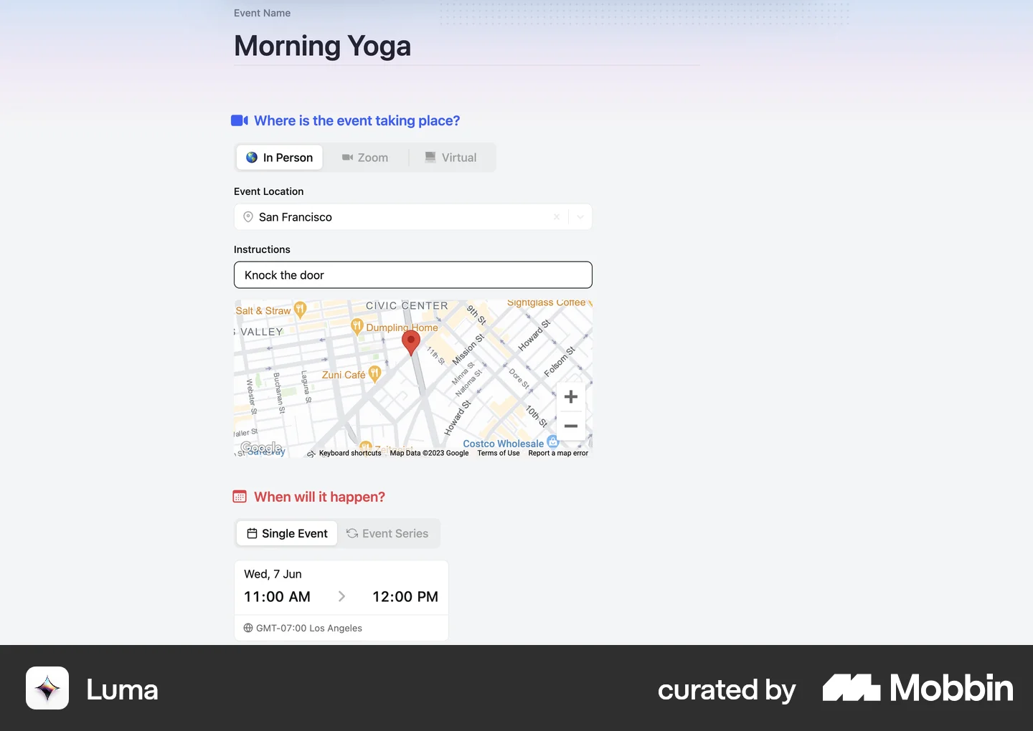Click the Luma app logo icon
This screenshot has height=731, width=1033.
47,688
